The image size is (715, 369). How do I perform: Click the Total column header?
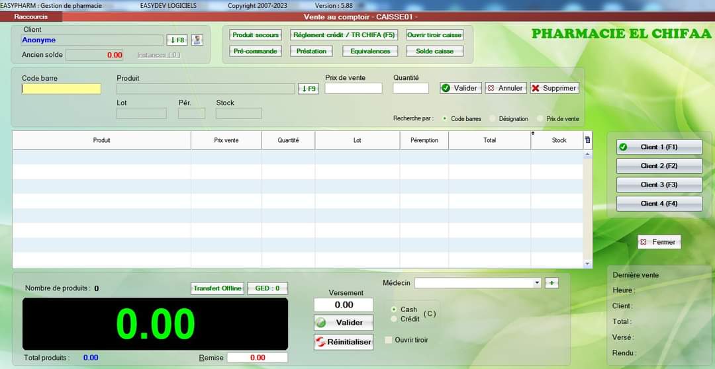point(490,140)
